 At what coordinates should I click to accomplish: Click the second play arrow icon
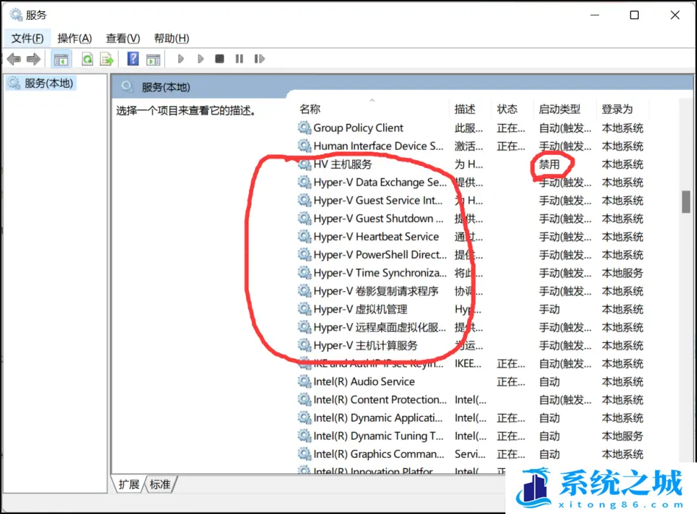[200, 59]
